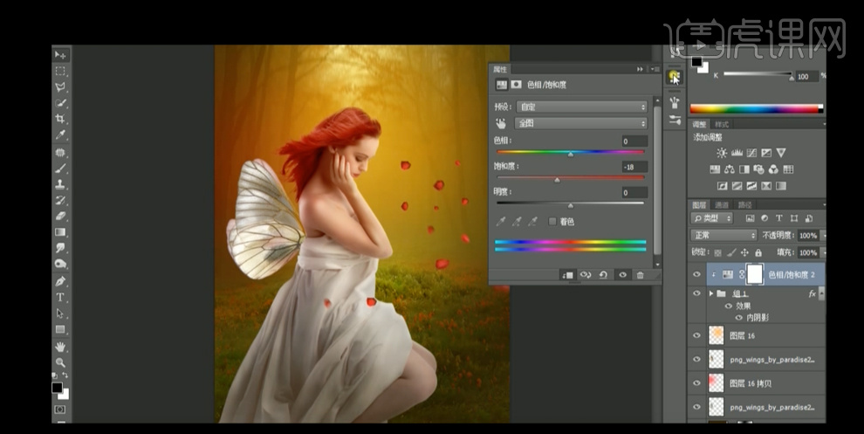Screen dimensions: 864x434
Task: Open the 全图 channel range dropdown
Action: [x=580, y=124]
